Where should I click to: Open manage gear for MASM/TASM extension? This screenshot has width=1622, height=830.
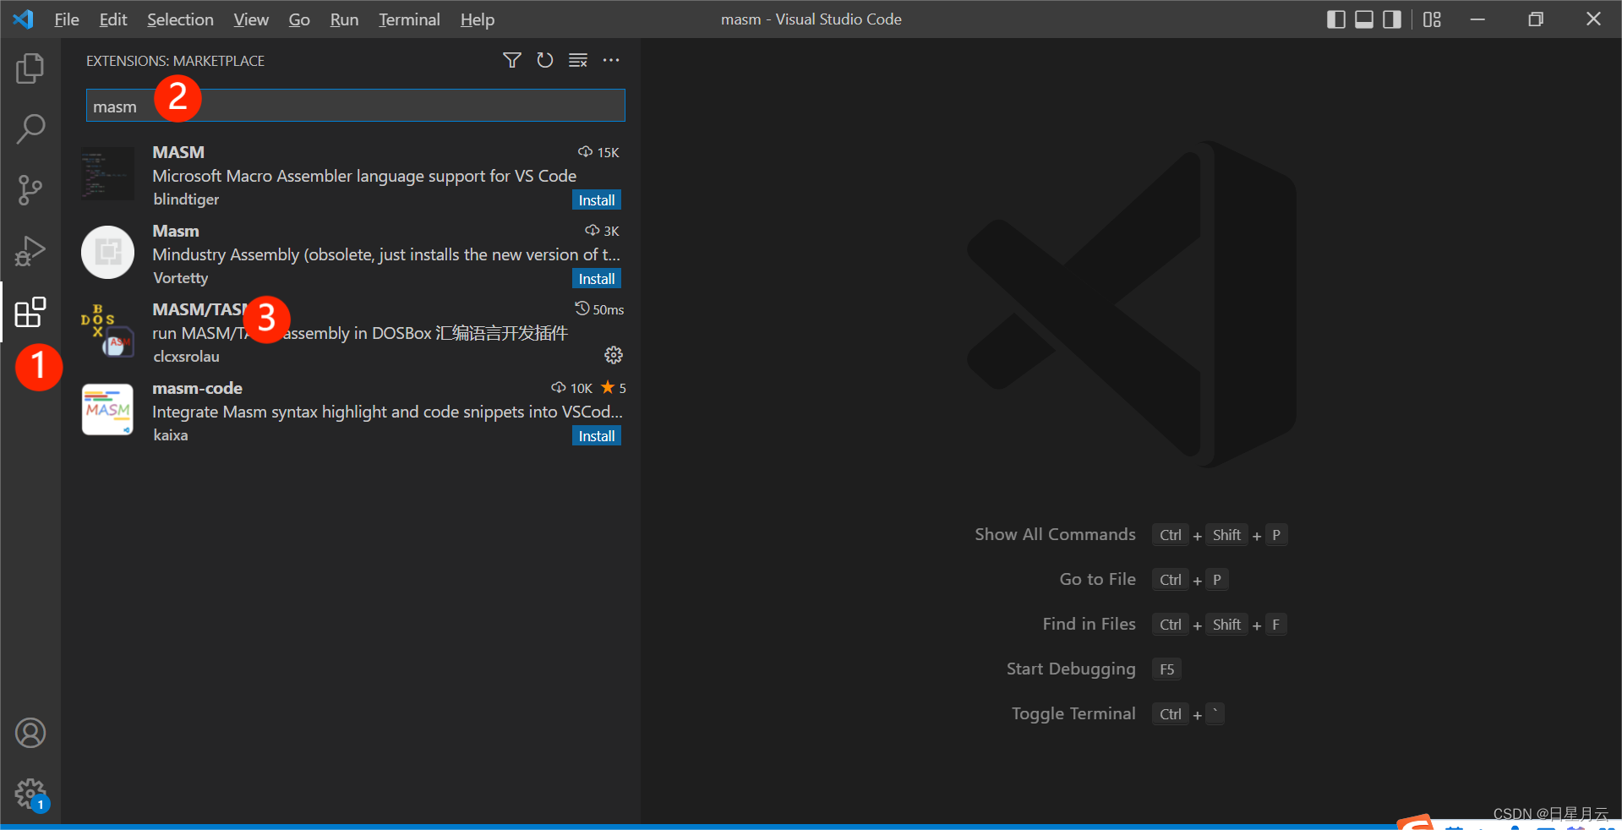pos(614,355)
